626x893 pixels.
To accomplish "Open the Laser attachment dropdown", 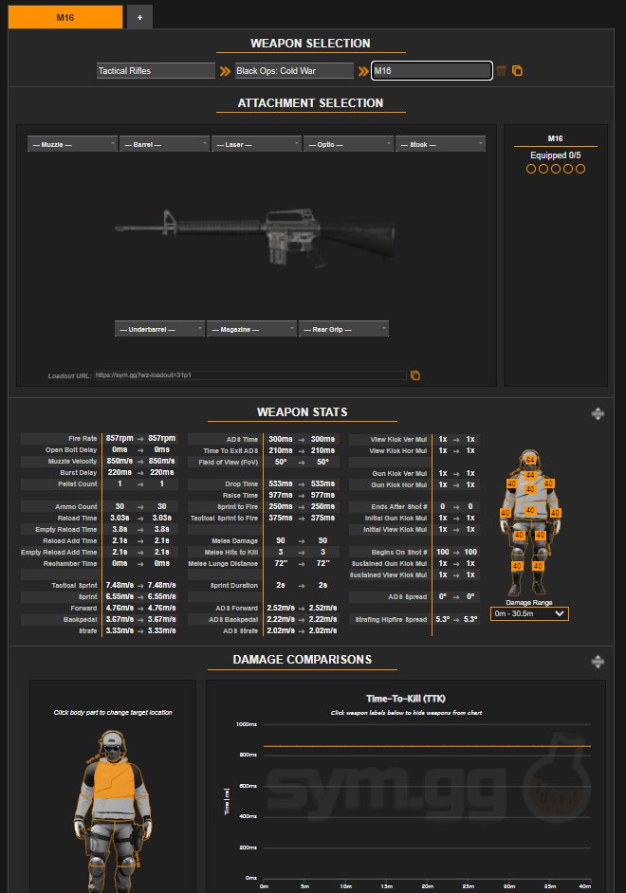I will pyautogui.click(x=256, y=144).
